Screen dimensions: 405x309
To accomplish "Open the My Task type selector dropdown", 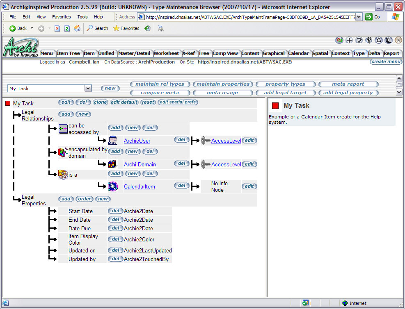I will pyautogui.click(x=88, y=89).
